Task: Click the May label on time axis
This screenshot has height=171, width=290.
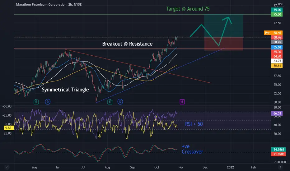Action: [35, 167]
